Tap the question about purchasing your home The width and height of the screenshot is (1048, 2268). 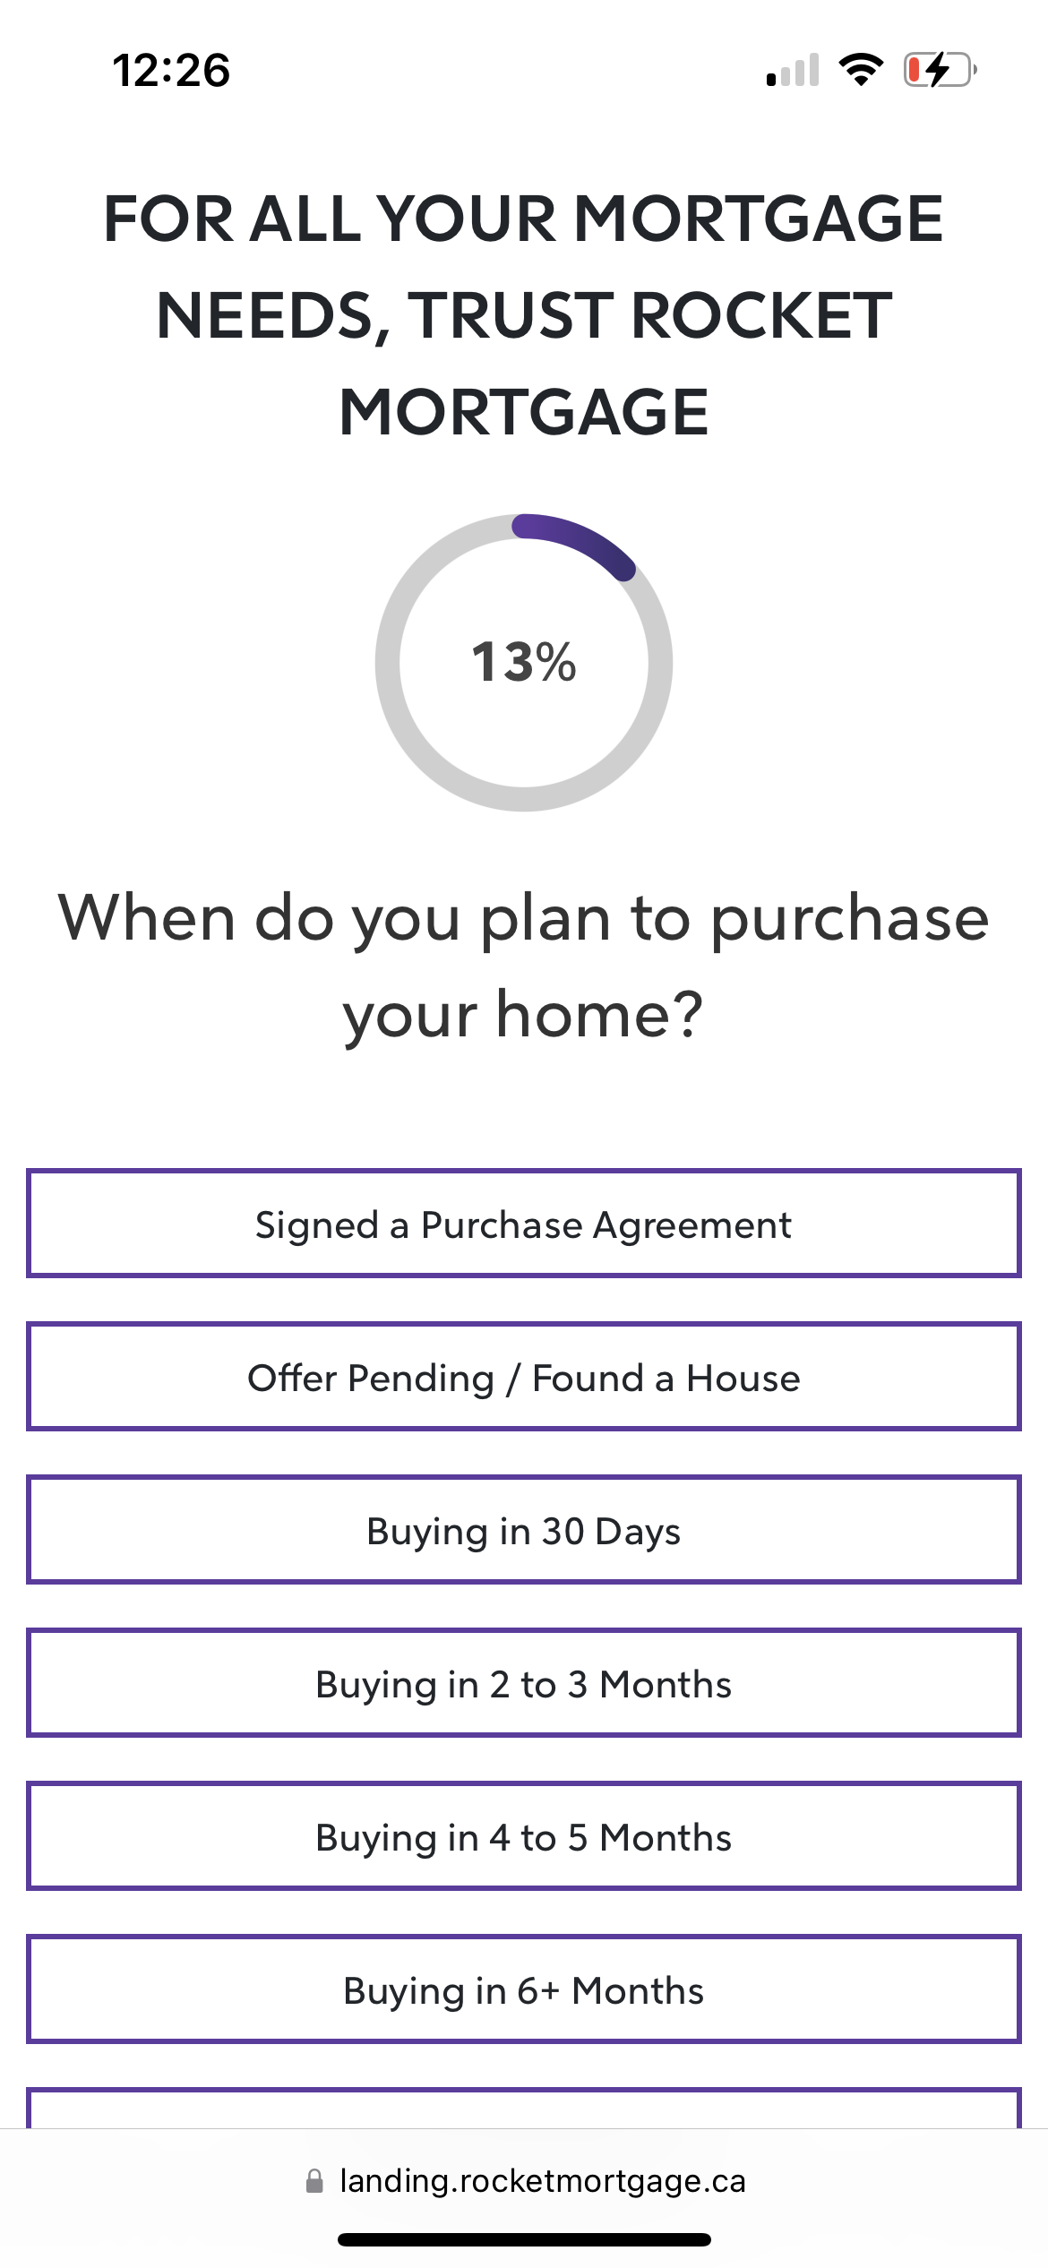point(524,966)
